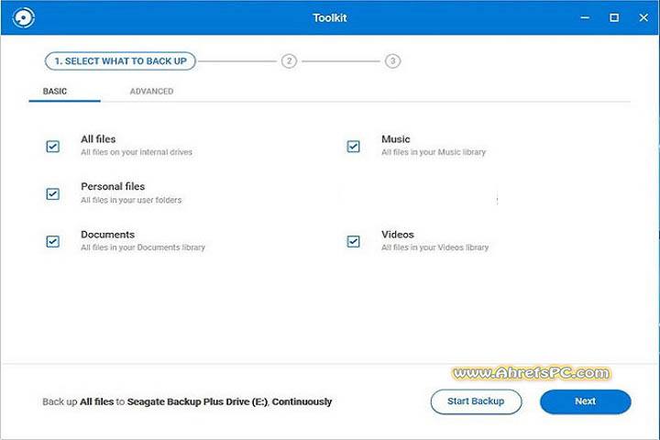Viewport: 660px width, 440px height.
Task: Click 'All files in your Videos library' text
Action: click(x=435, y=247)
